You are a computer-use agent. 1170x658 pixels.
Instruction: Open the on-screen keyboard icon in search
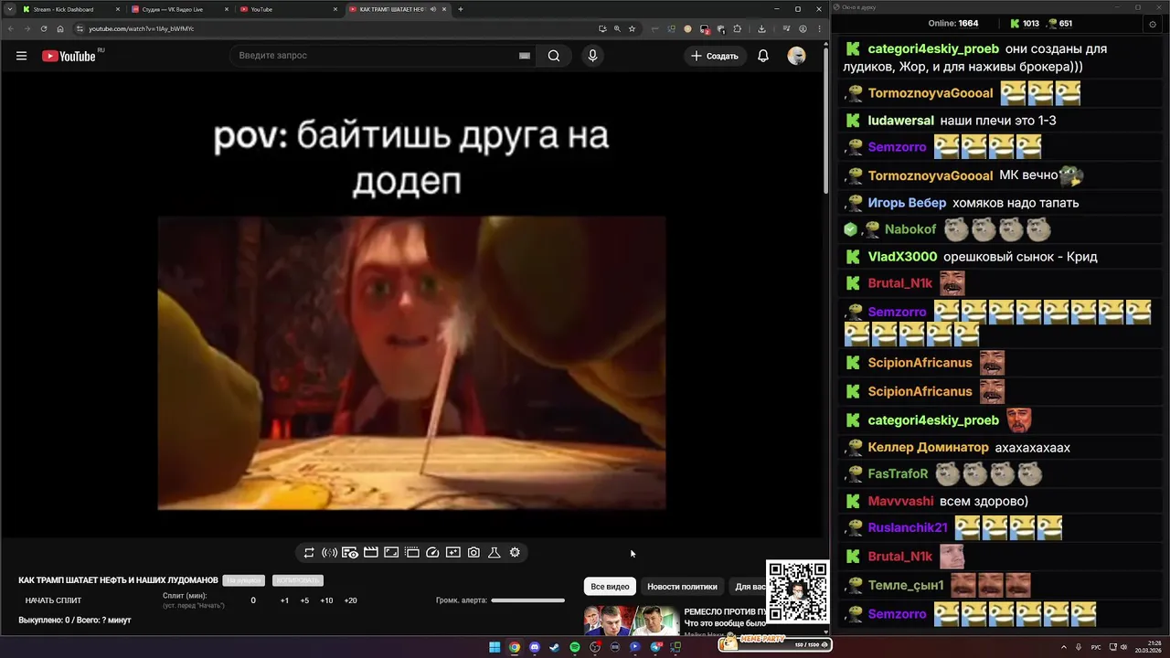pyautogui.click(x=525, y=56)
